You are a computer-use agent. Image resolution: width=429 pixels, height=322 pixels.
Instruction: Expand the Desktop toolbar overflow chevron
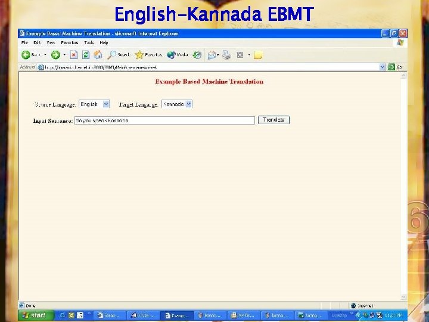(352, 314)
